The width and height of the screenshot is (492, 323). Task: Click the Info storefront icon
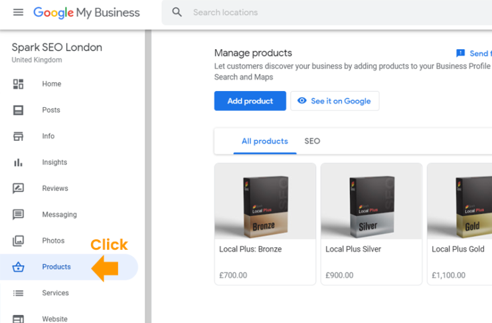click(18, 136)
